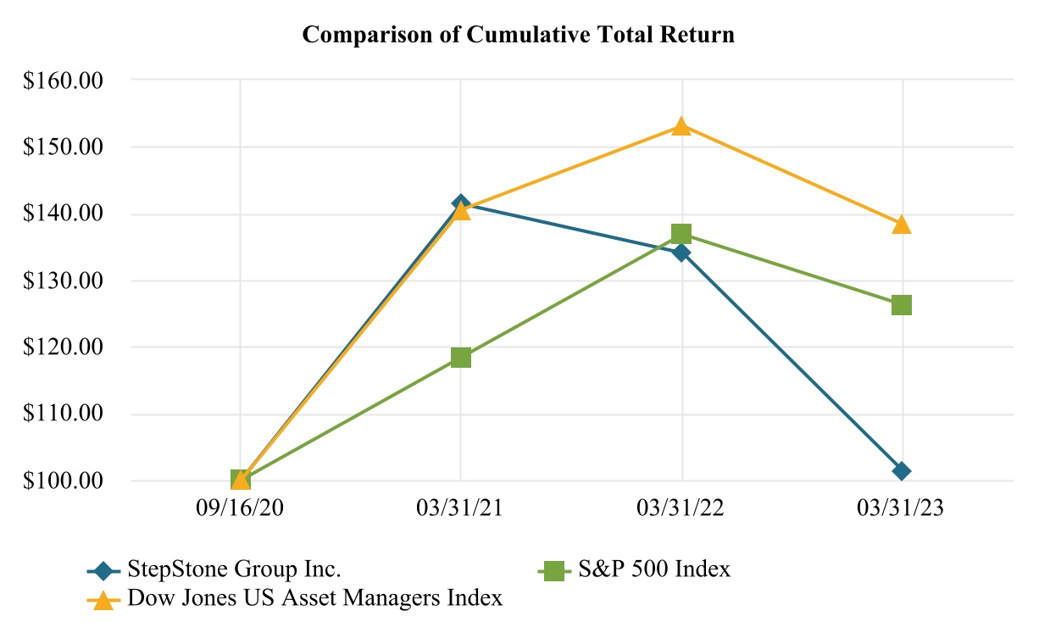
Task: Select the Dow Jones US Asset Managers Index label
Action: point(314,598)
